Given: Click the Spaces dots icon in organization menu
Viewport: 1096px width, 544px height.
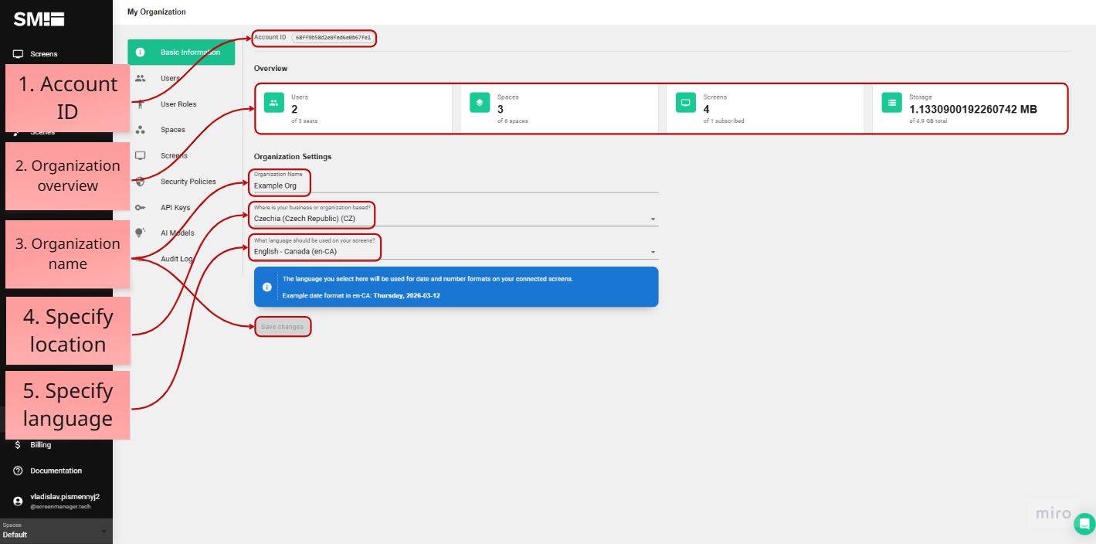Looking at the screenshot, I should point(141,130).
